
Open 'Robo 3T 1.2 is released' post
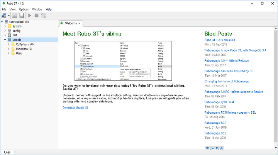pos(220,40)
